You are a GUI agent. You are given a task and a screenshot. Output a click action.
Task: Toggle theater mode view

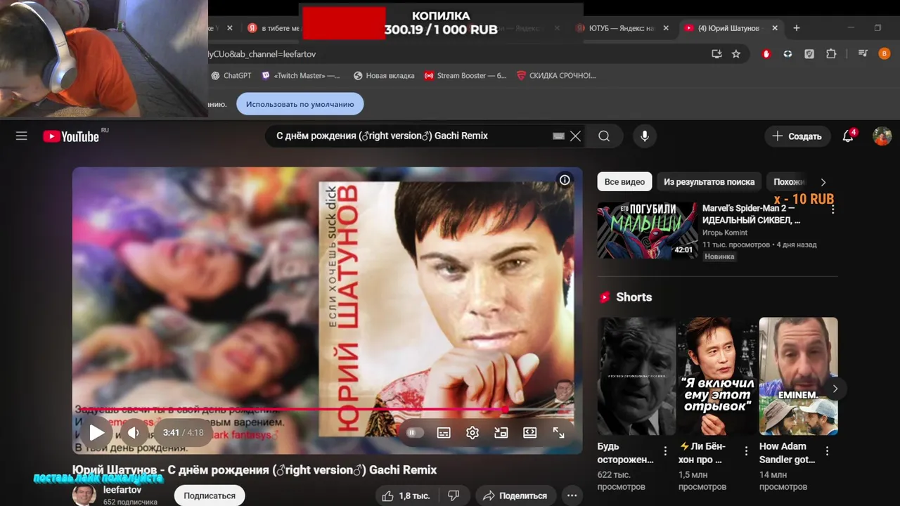coord(530,433)
